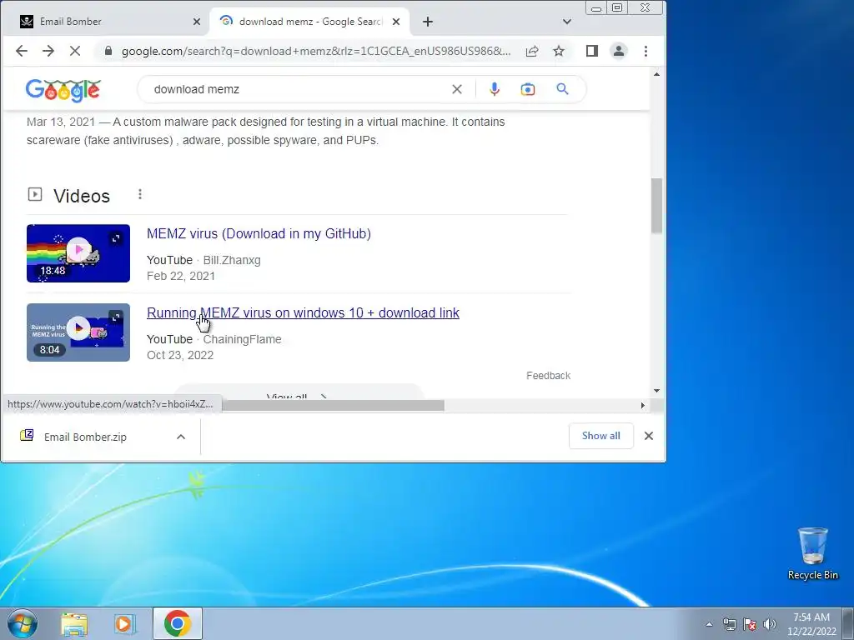Share this page from the address bar
The height and width of the screenshot is (640, 854).
tap(532, 51)
